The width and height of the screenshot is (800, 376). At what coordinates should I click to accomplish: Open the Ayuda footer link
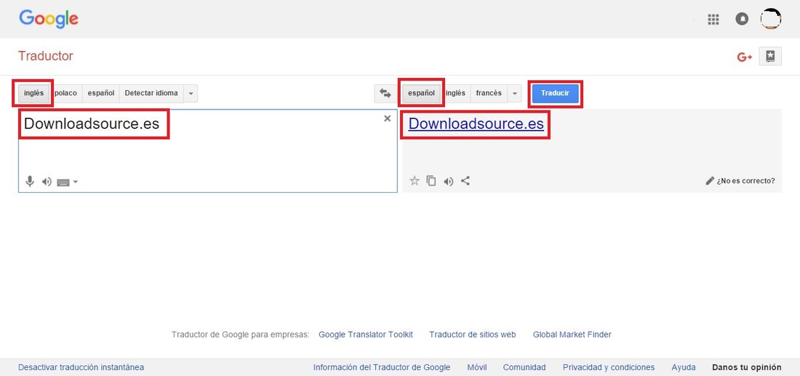(684, 367)
